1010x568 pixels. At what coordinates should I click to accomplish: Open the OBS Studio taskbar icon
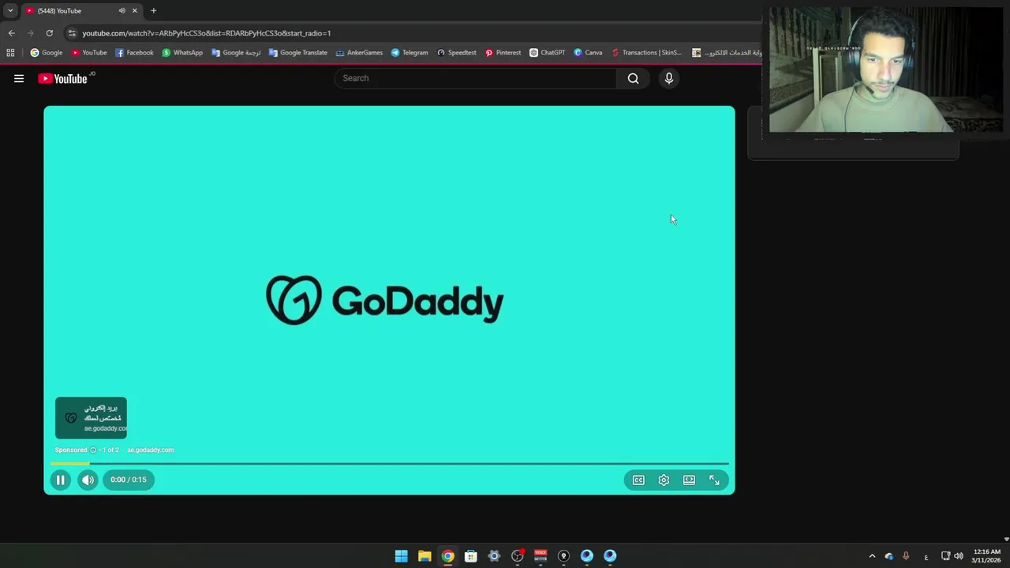point(518,556)
